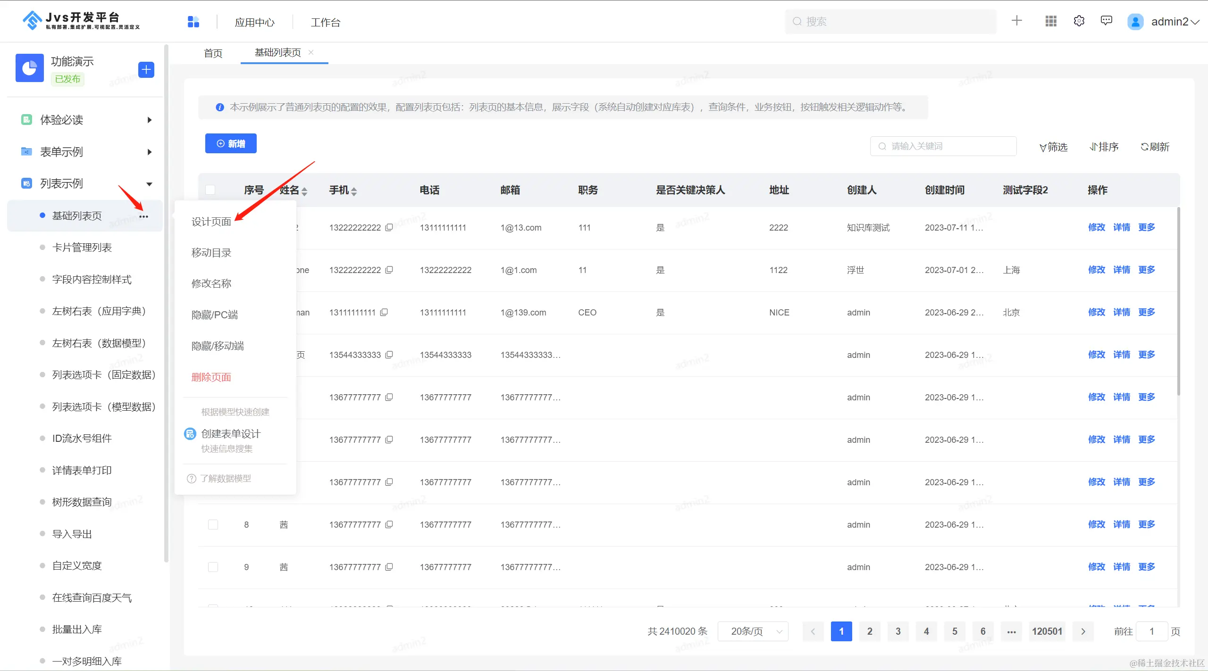Screen dimensions: 1208x671
Task: Check the checkbox for row 8
Action: (x=213, y=524)
